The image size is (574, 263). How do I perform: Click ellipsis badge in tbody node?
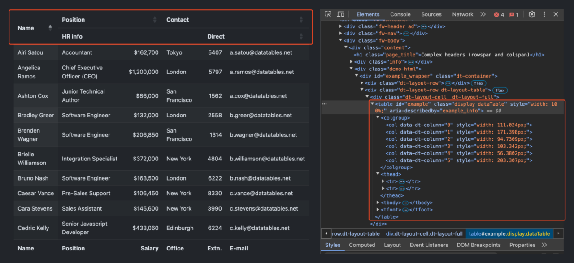(x=406, y=203)
